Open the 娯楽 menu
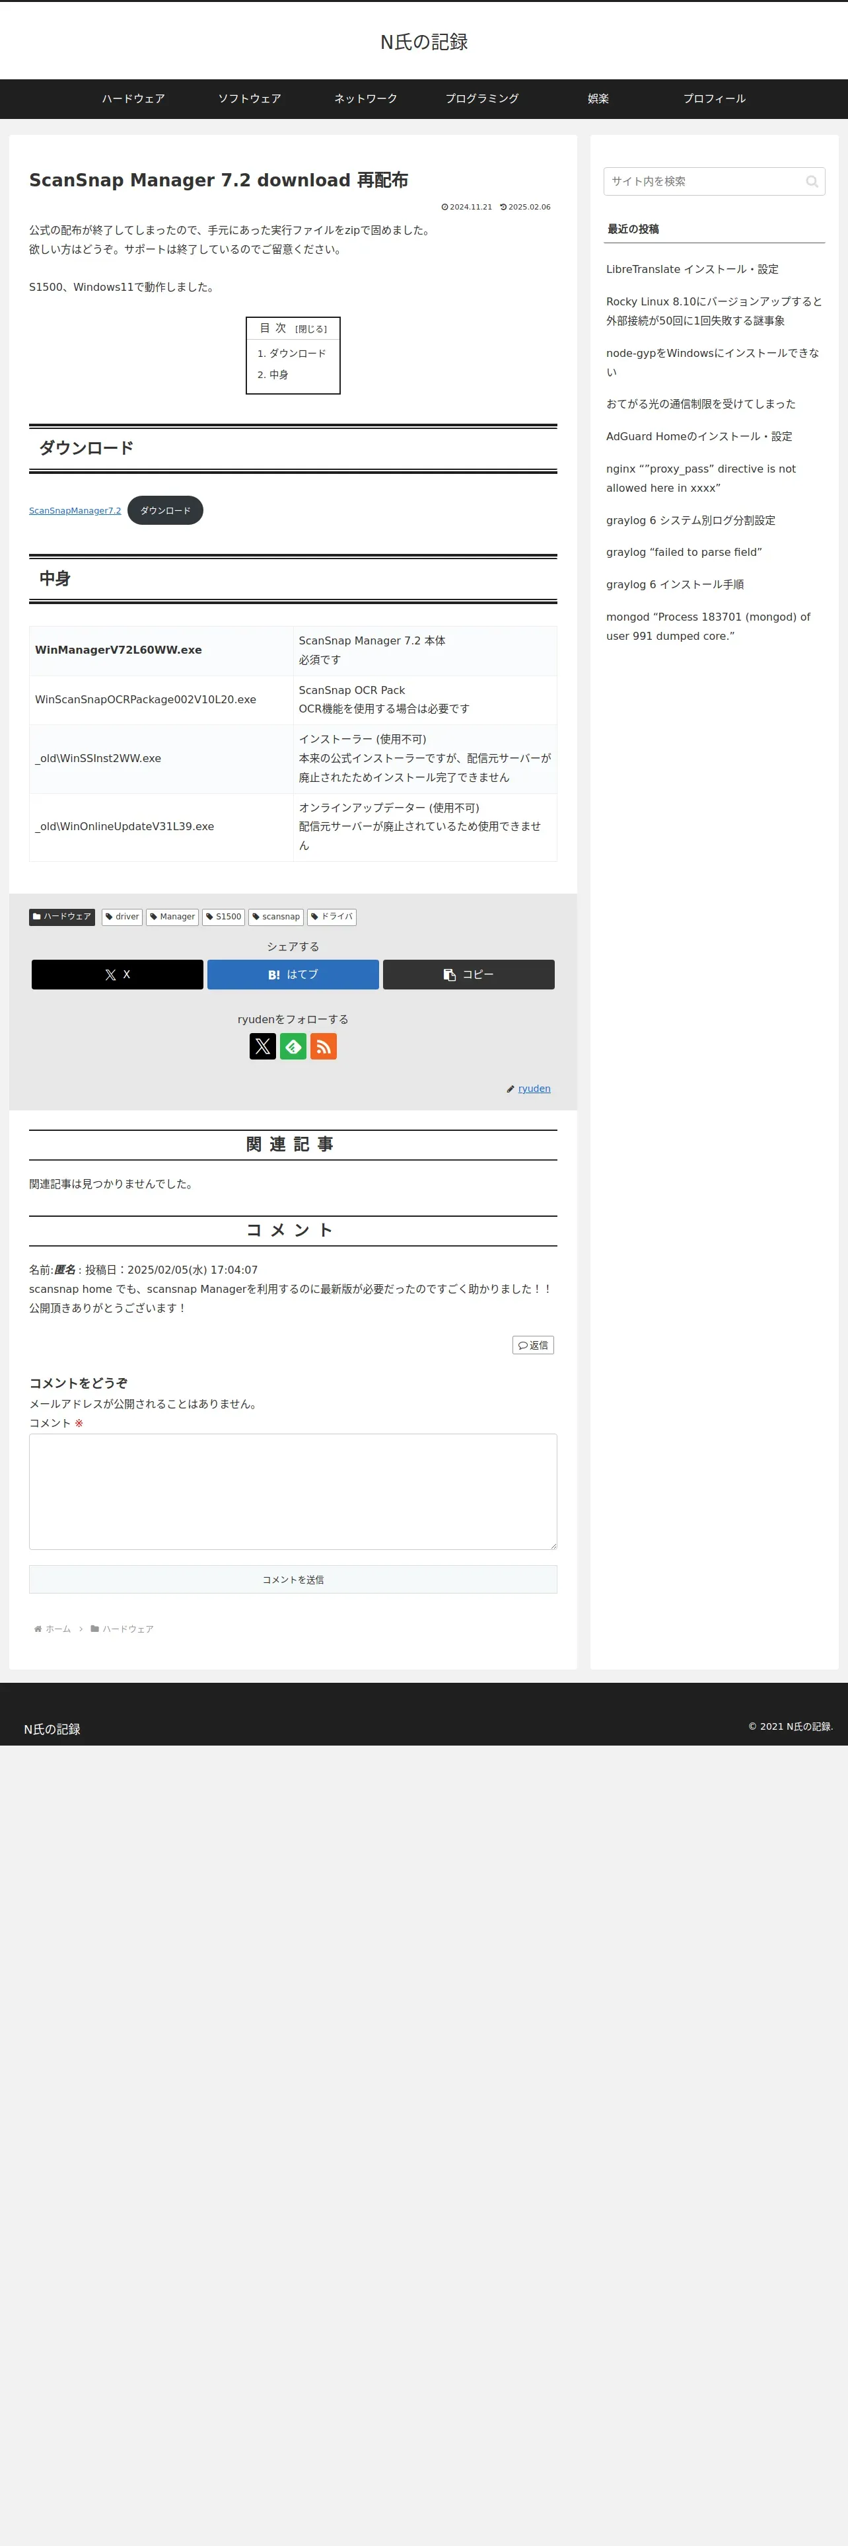The image size is (848, 2546). point(598,99)
